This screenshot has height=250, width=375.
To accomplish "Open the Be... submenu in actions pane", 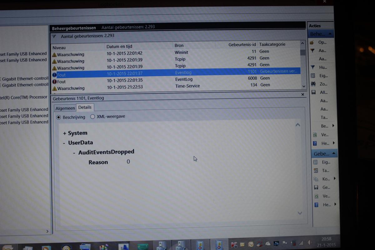I will (x=333, y=126).
